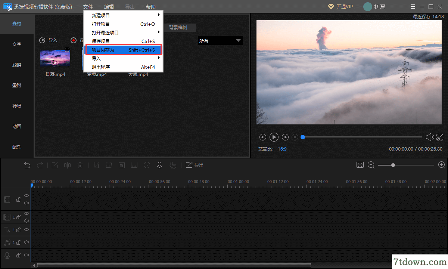Screen dimensions: 448x269
Task: Click the timeline zoom slider
Action: click(x=406, y=165)
